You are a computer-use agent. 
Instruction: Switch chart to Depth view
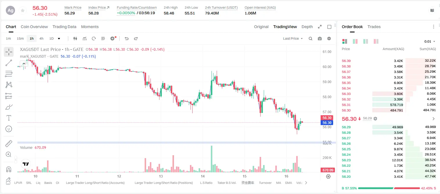307,27
